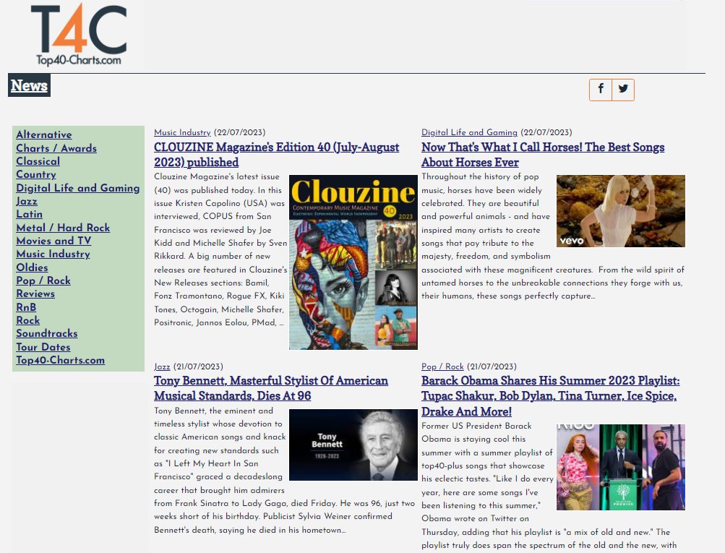The image size is (725, 553).
Task: Open the Obama playlist article thumbnail
Action: [620, 467]
